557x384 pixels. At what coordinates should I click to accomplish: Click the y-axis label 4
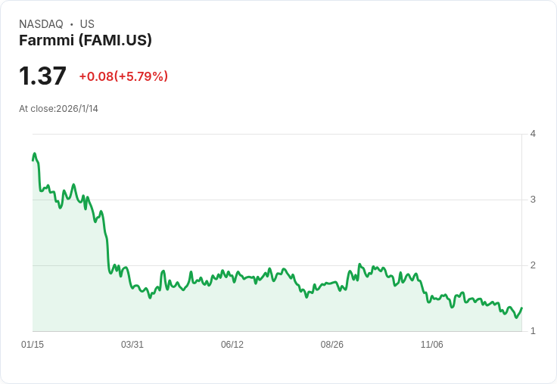click(x=533, y=134)
